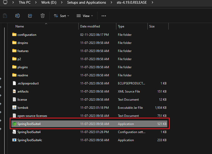
Task: Select the readme folder name
Action: tap(23, 75)
